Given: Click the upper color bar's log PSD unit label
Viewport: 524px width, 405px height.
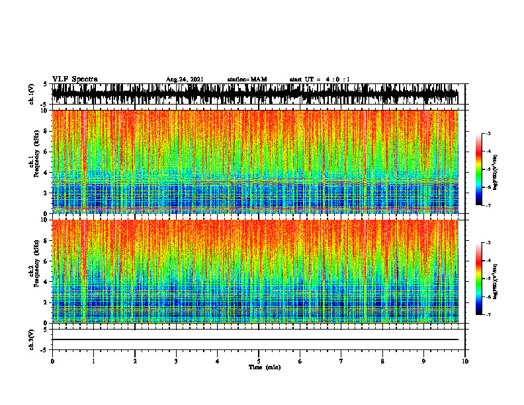Looking at the screenshot, I should 496,173.
